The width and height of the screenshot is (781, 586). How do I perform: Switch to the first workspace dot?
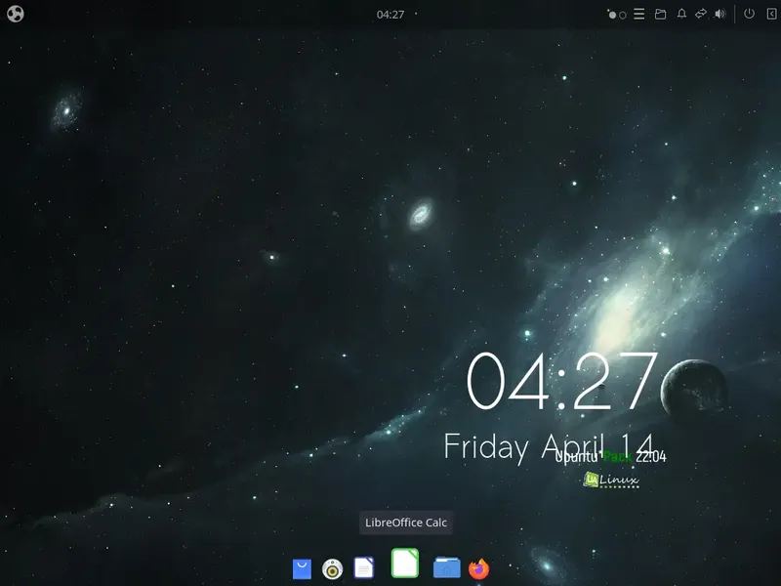(x=612, y=15)
